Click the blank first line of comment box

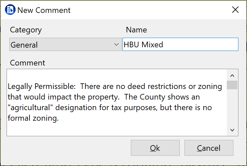(99, 75)
